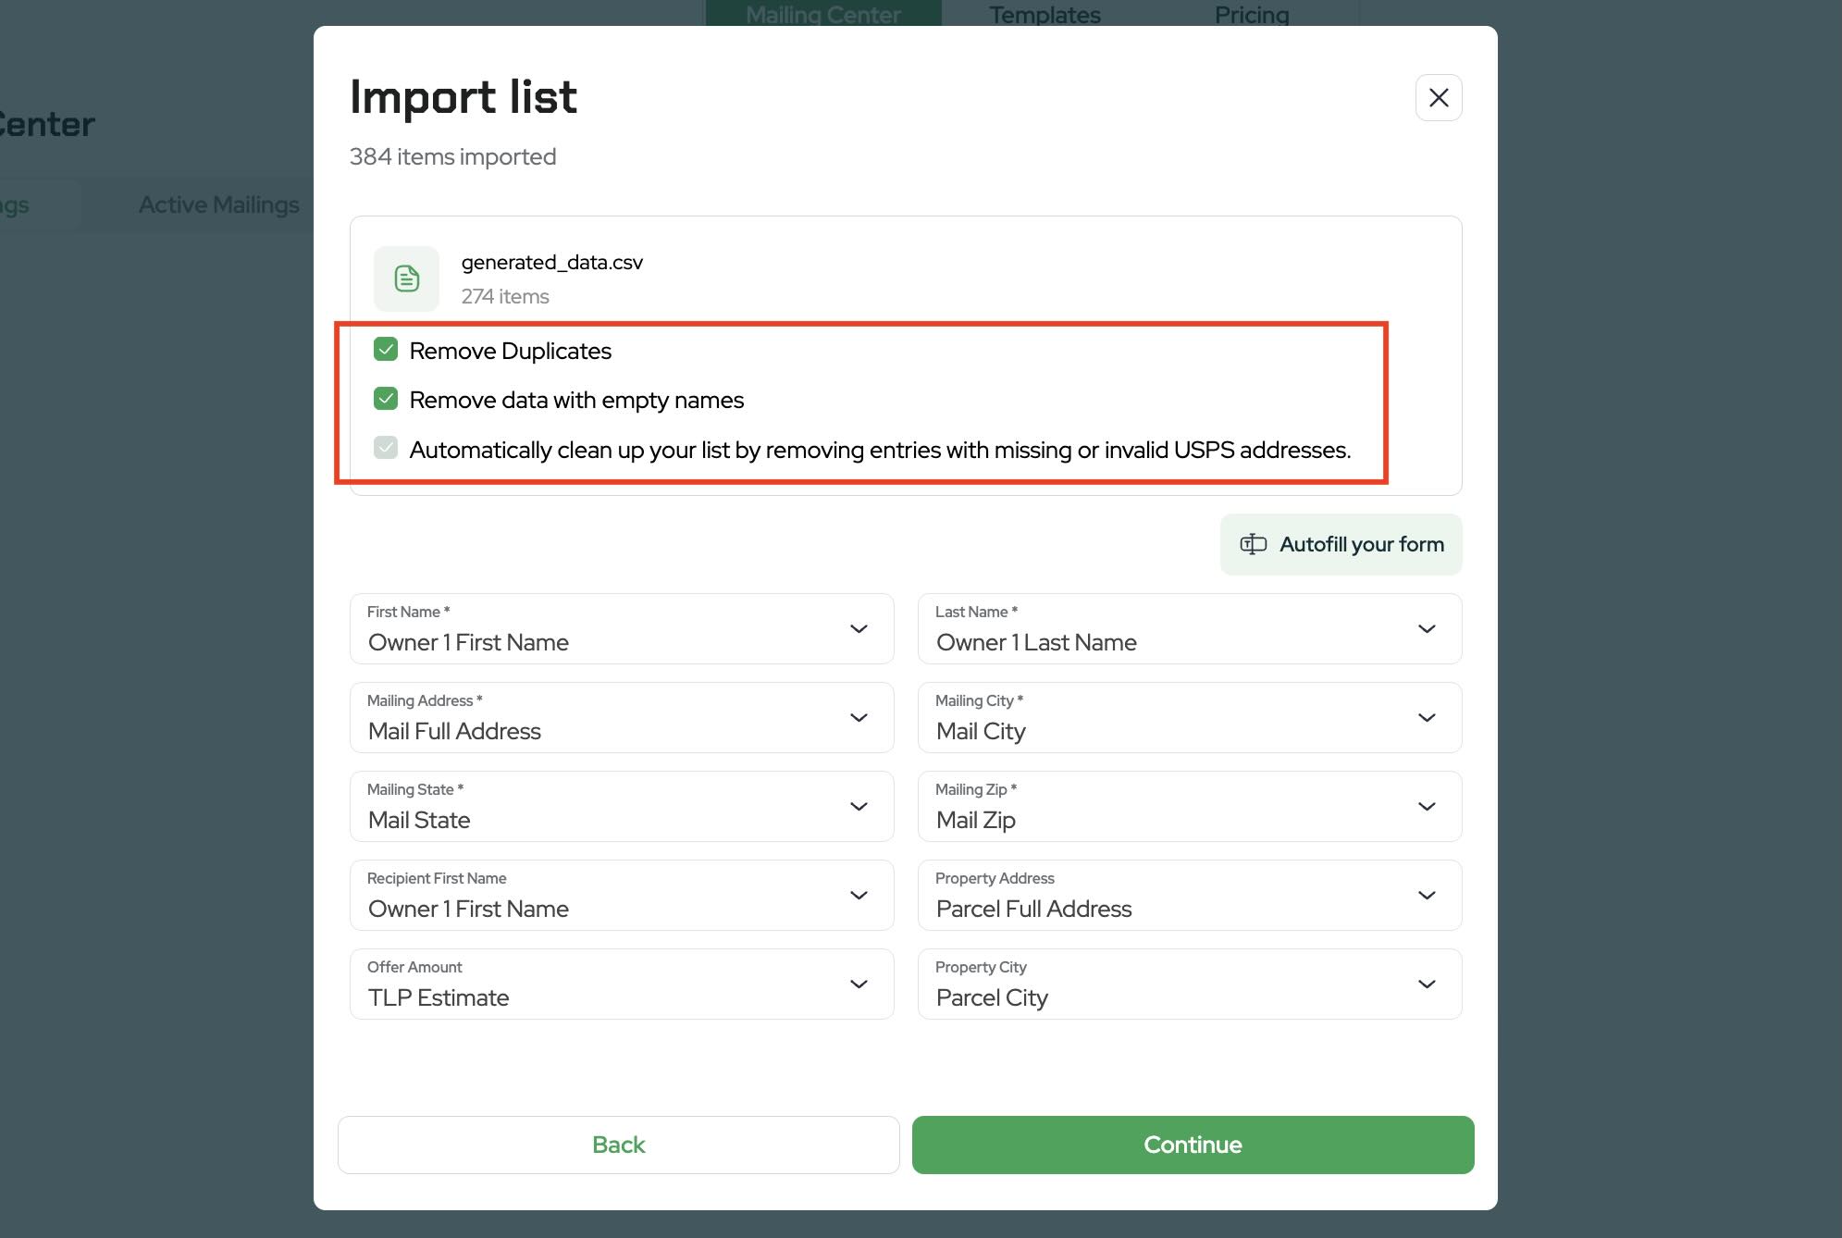Expand the Mailing Zip chevron arrow

coord(1426,807)
